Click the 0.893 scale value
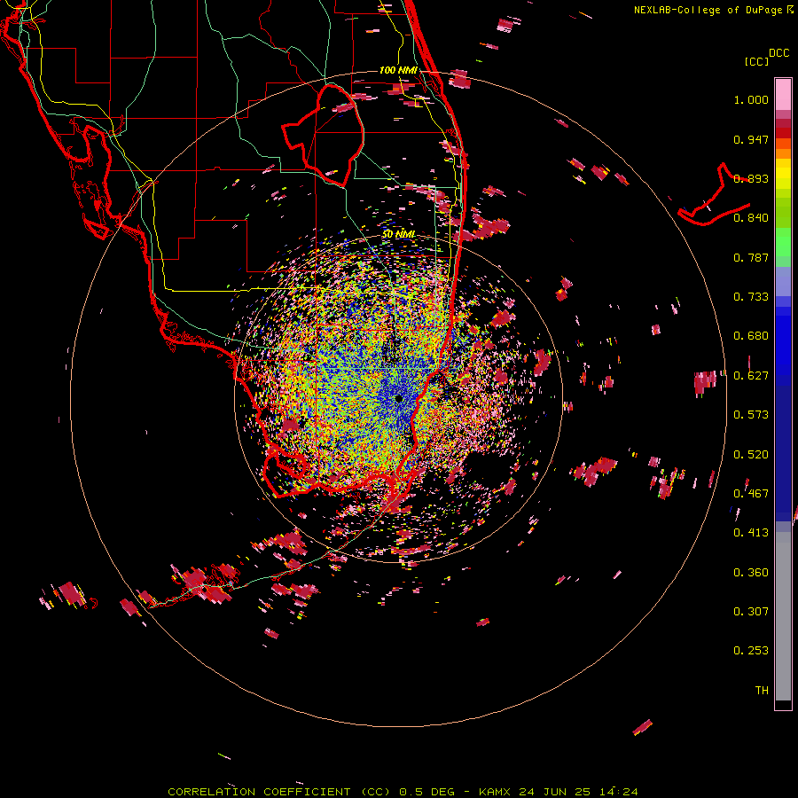The width and height of the screenshot is (798, 798). [751, 178]
